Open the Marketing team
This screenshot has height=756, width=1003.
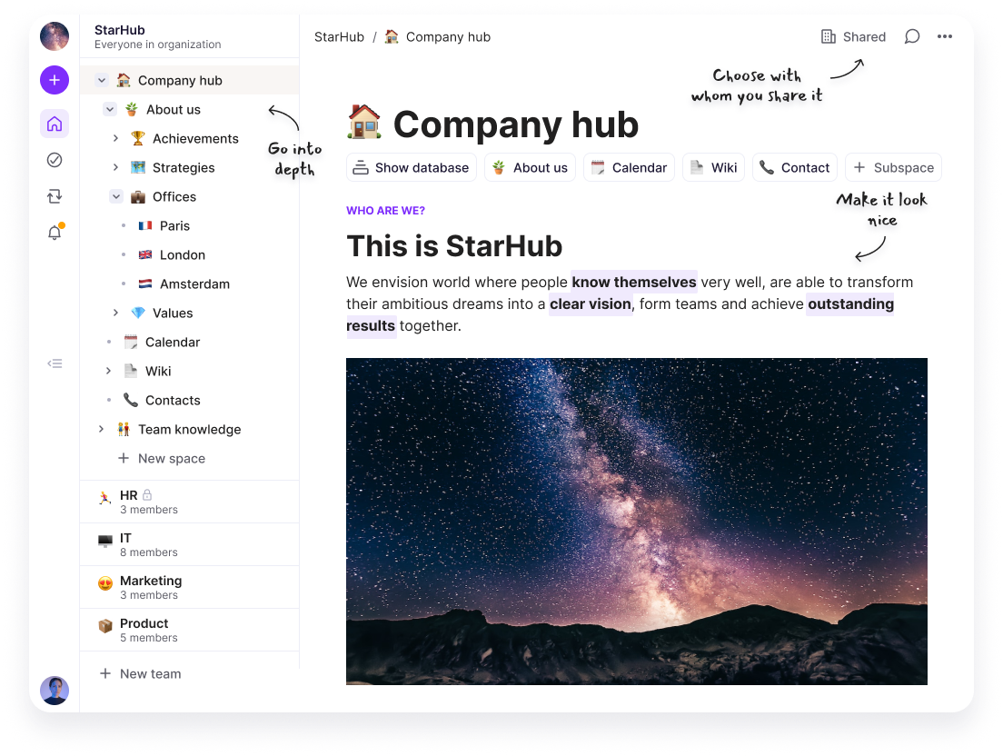189,587
